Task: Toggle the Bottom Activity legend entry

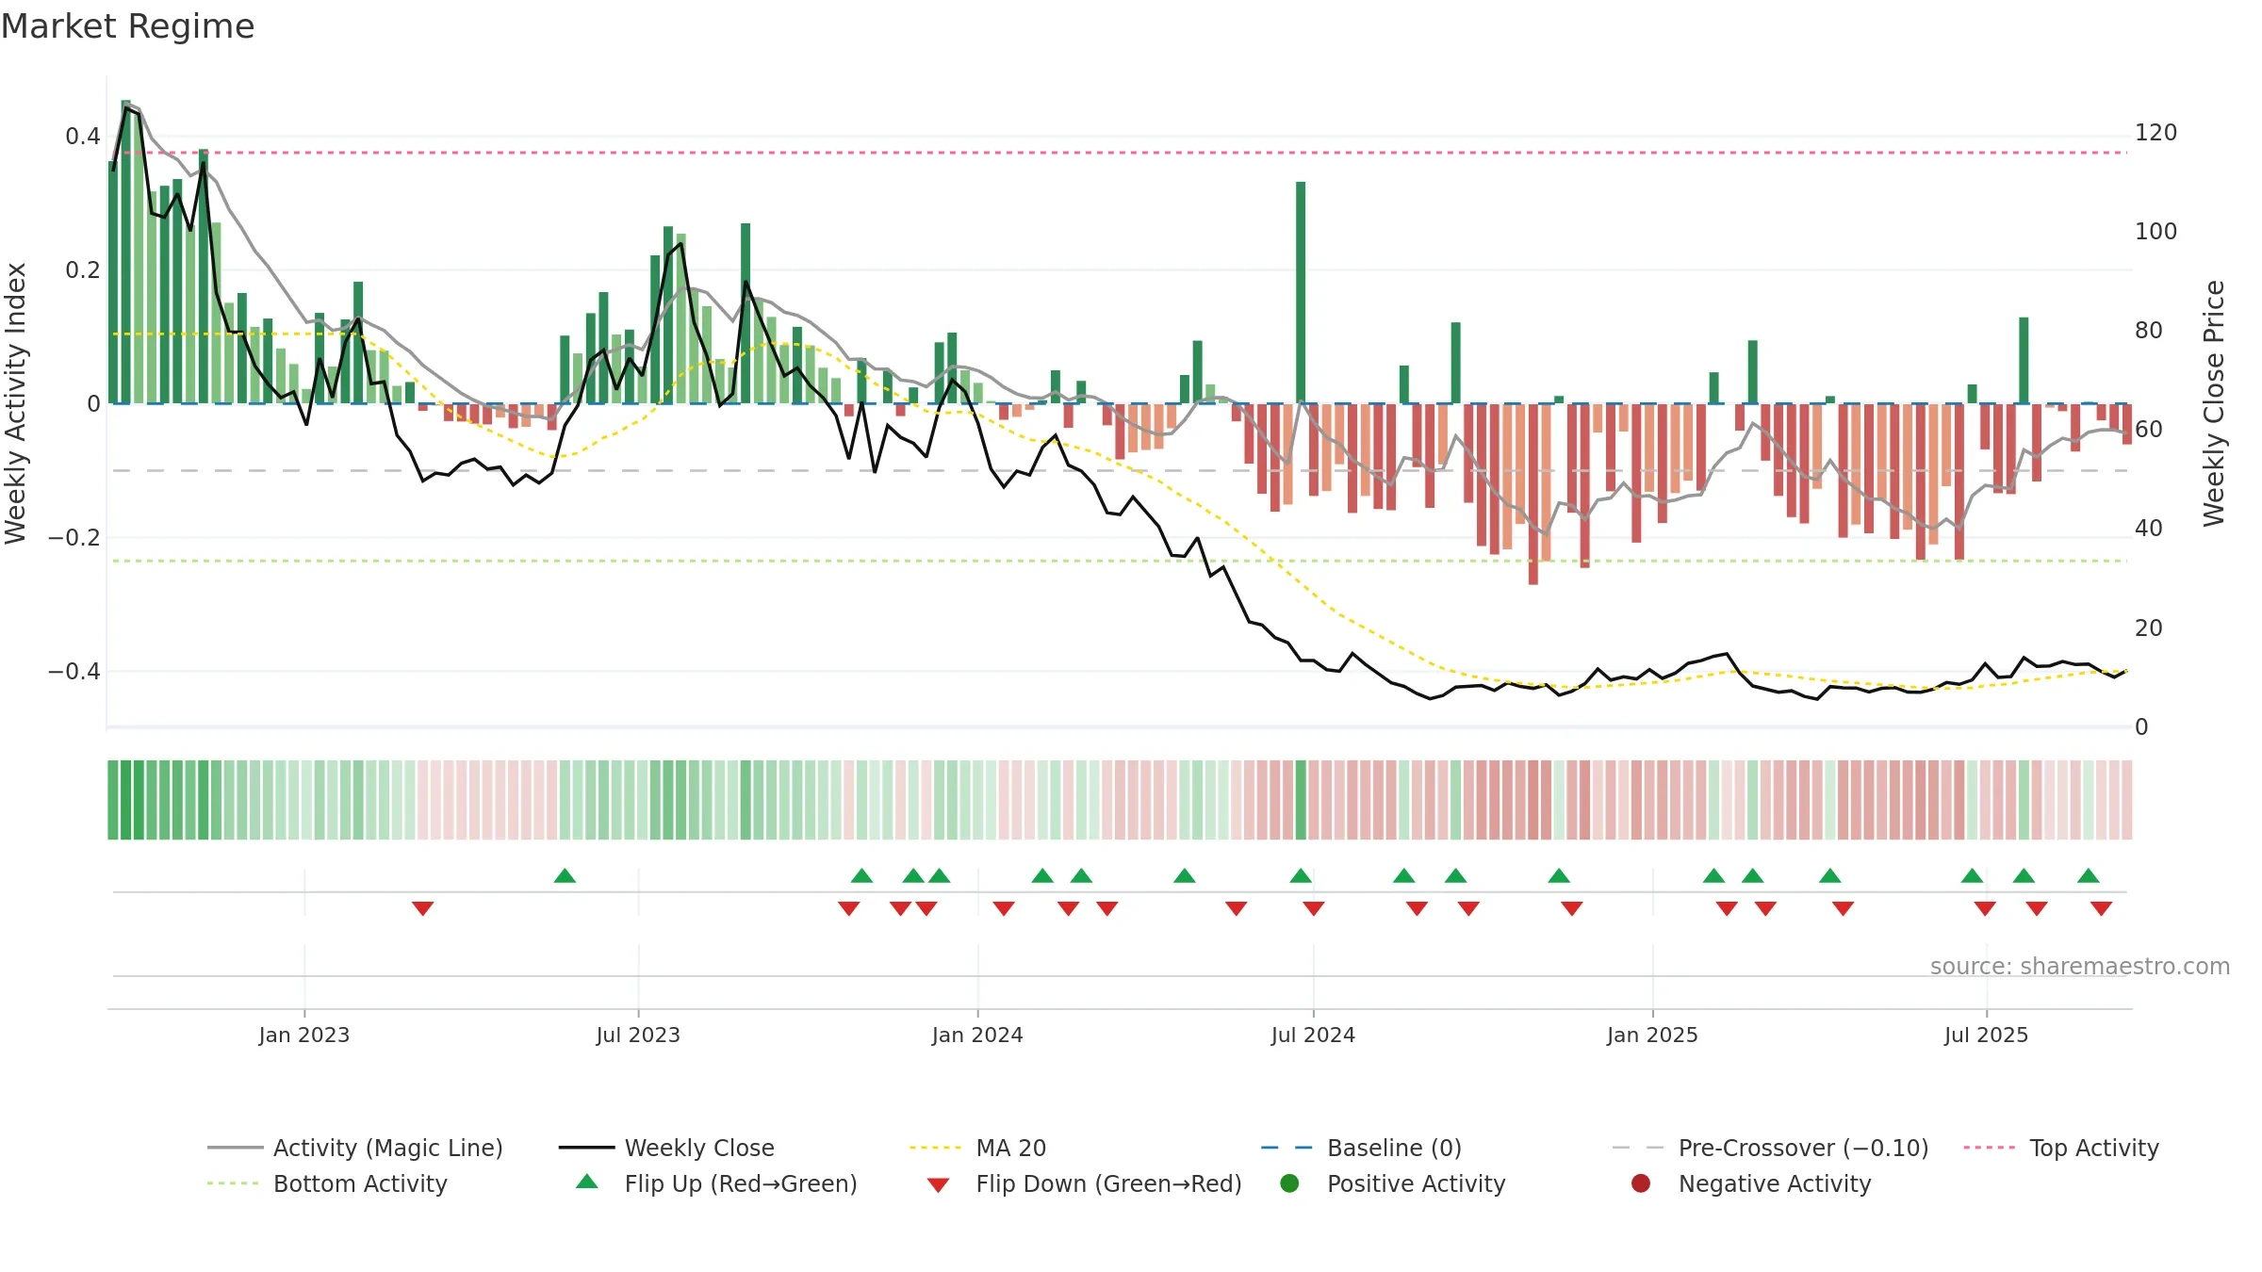Action: tap(327, 1183)
